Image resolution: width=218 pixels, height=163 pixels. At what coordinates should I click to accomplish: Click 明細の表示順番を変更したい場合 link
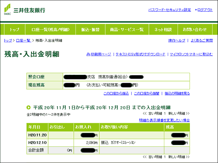164,120
